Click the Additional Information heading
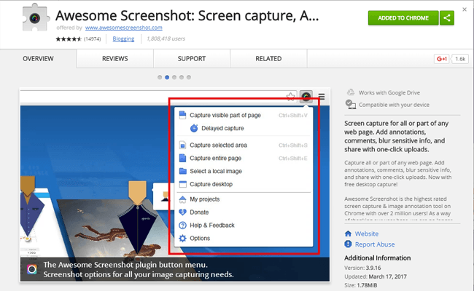 point(378,258)
